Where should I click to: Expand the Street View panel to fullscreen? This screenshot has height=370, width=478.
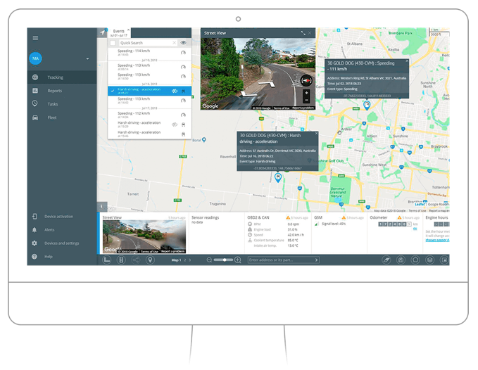(303, 33)
